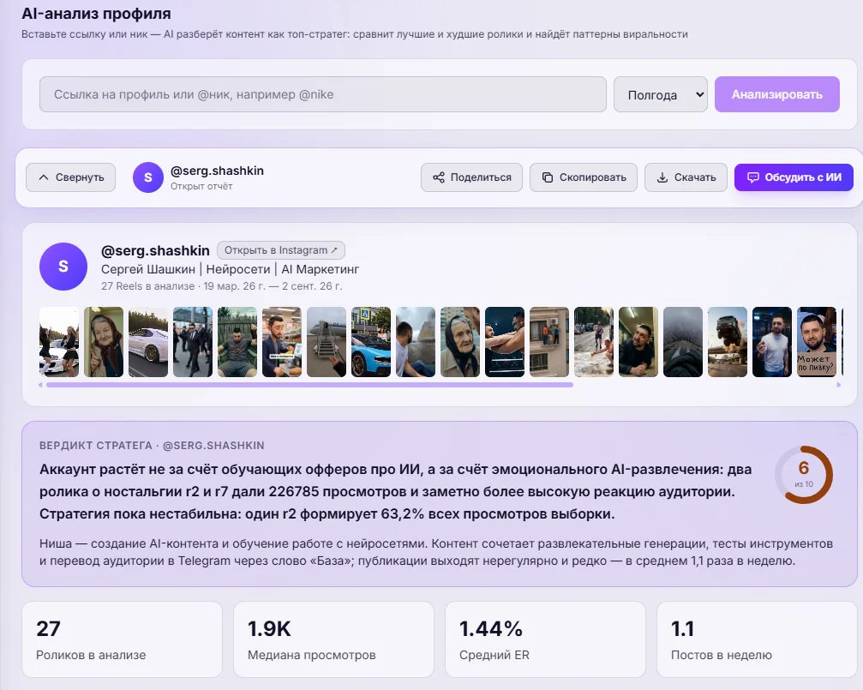Click the 6 из 10 score ring
863x690 pixels.
(x=804, y=475)
